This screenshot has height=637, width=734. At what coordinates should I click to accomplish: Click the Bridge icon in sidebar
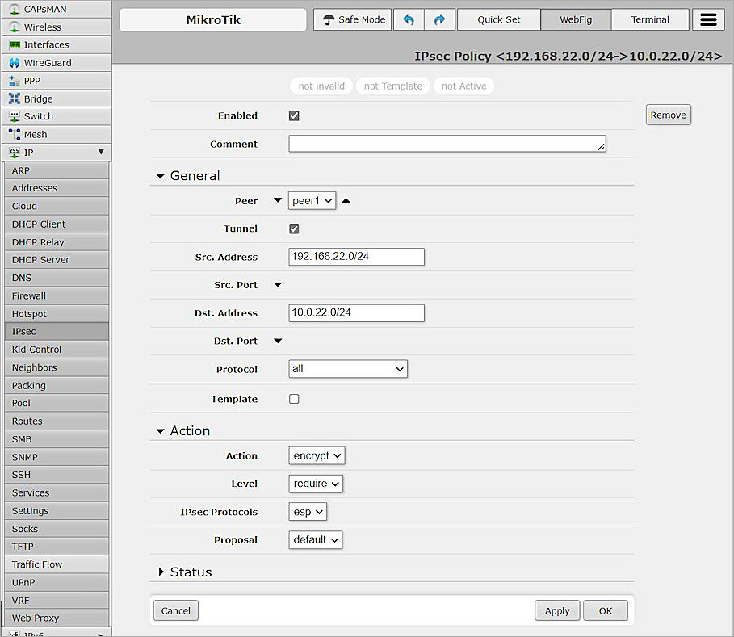click(x=15, y=98)
